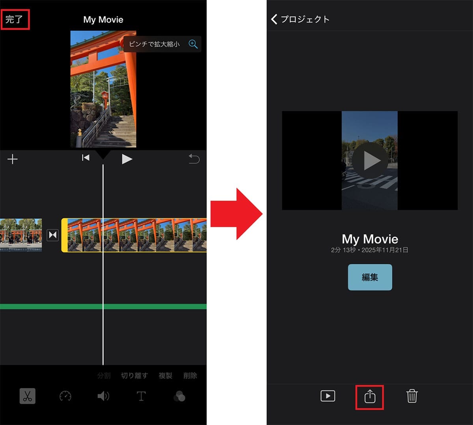The width and height of the screenshot is (473, 425).
Task: Delete the selected clip via 削除
Action: click(190, 376)
